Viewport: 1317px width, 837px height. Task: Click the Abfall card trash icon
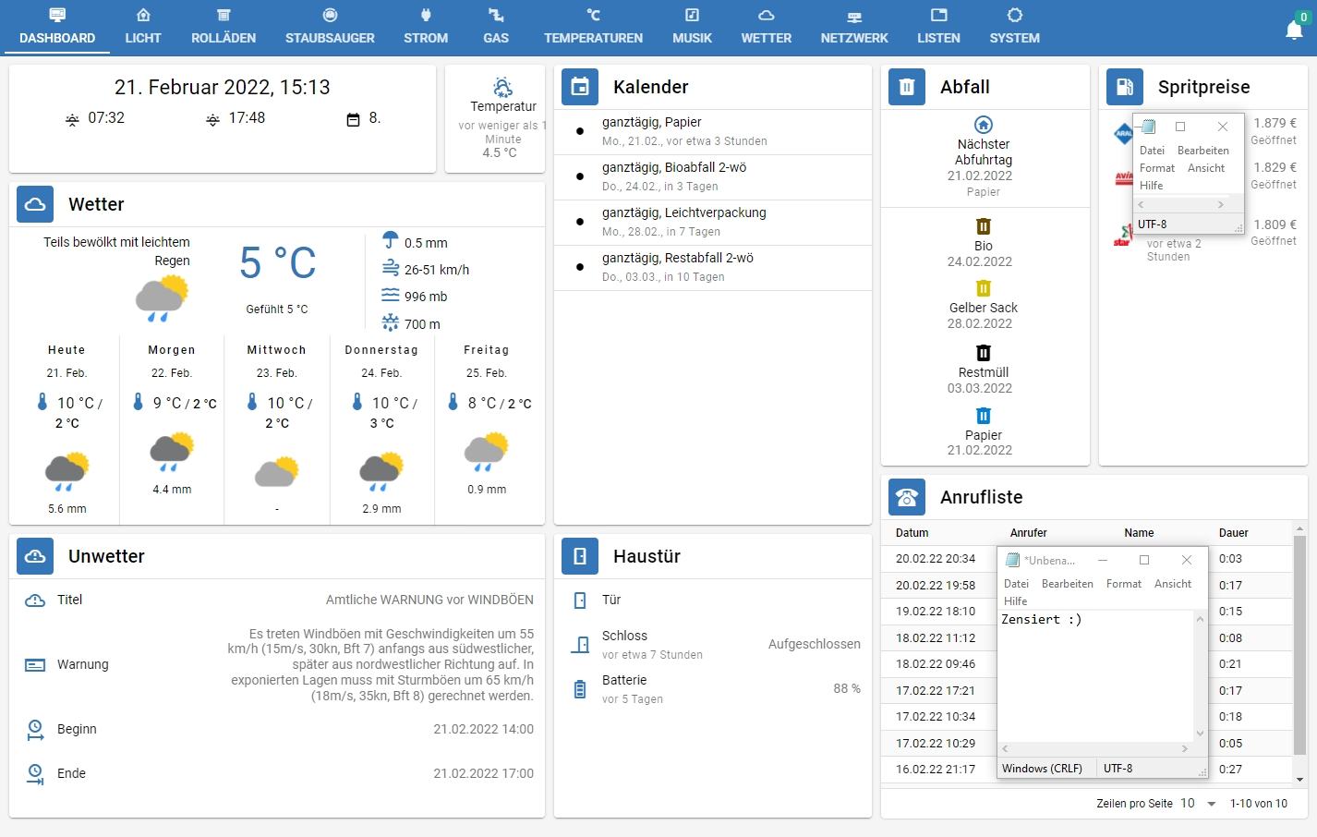(x=907, y=87)
